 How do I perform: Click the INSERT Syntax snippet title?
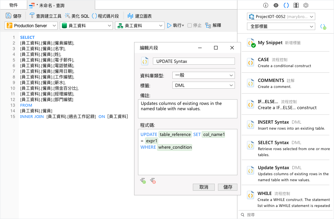click(273, 122)
